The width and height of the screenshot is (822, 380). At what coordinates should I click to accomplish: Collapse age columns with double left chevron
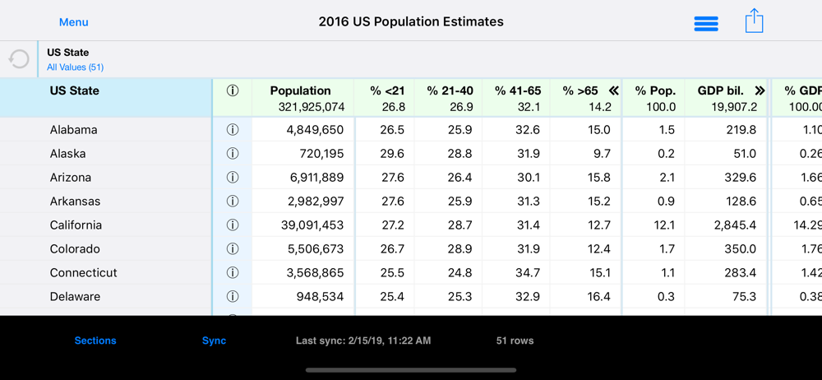pyautogui.click(x=613, y=91)
